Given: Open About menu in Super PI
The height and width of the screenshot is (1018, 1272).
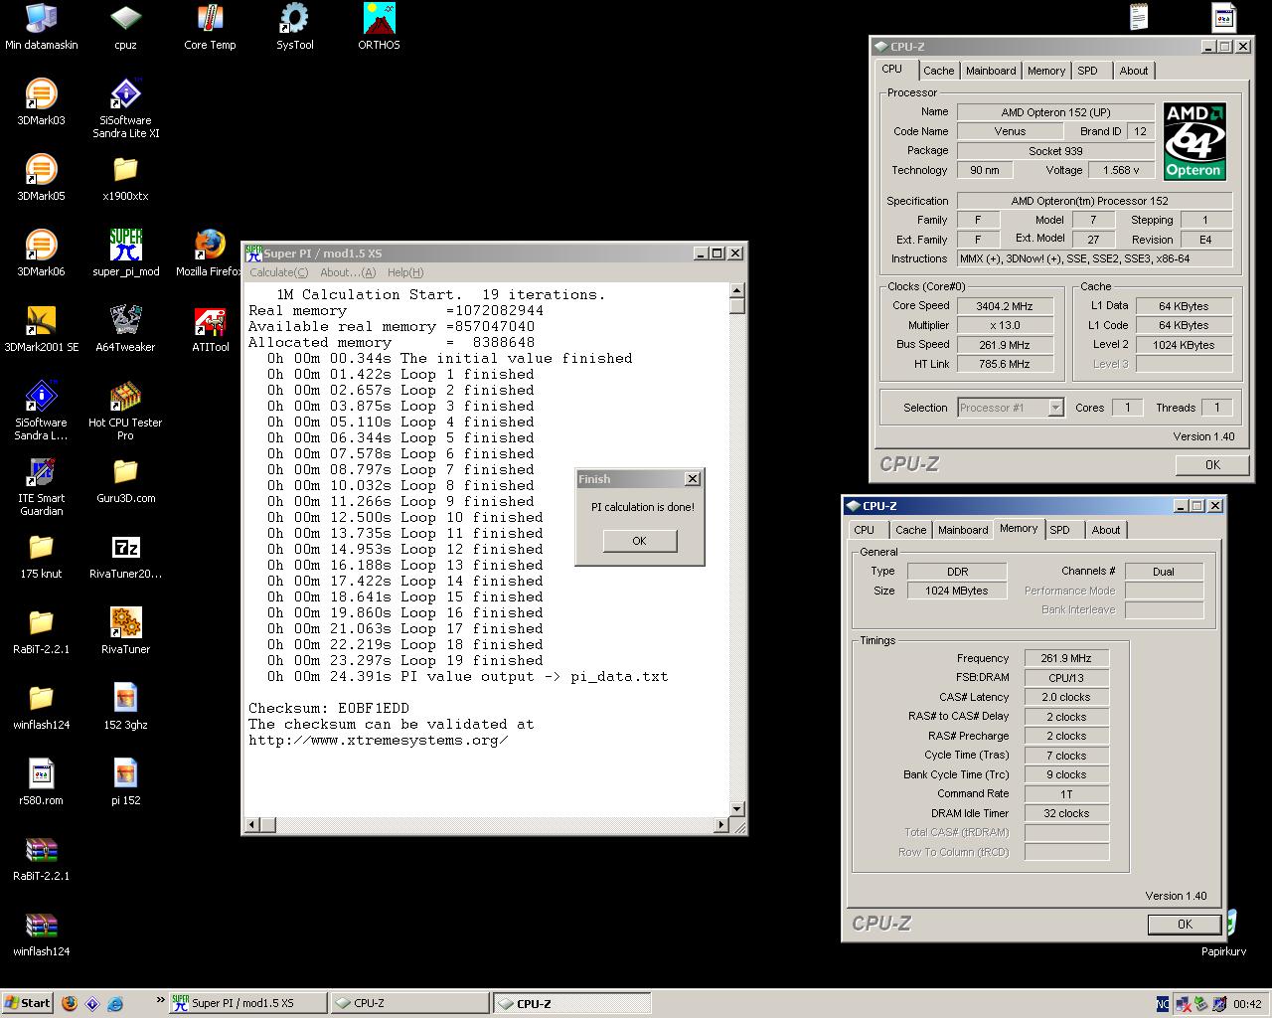Looking at the screenshot, I should (348, 272).
